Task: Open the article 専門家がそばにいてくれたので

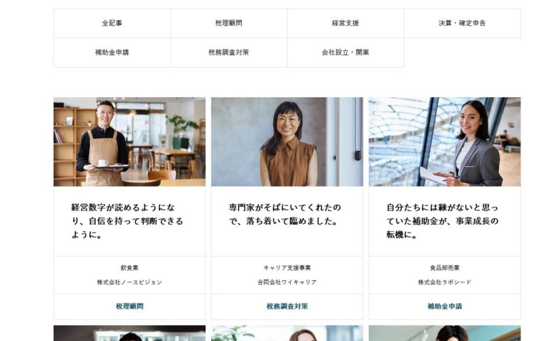Action: [x=285, y=215]
